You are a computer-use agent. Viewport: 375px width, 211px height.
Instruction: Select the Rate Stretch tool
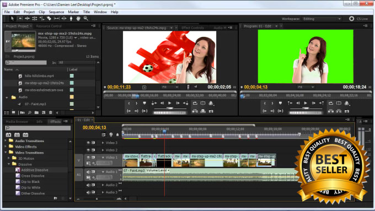[42, 19]
